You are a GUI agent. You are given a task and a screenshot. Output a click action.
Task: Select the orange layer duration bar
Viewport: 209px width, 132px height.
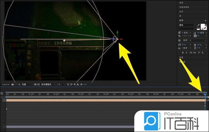click(x=106, y=100)
